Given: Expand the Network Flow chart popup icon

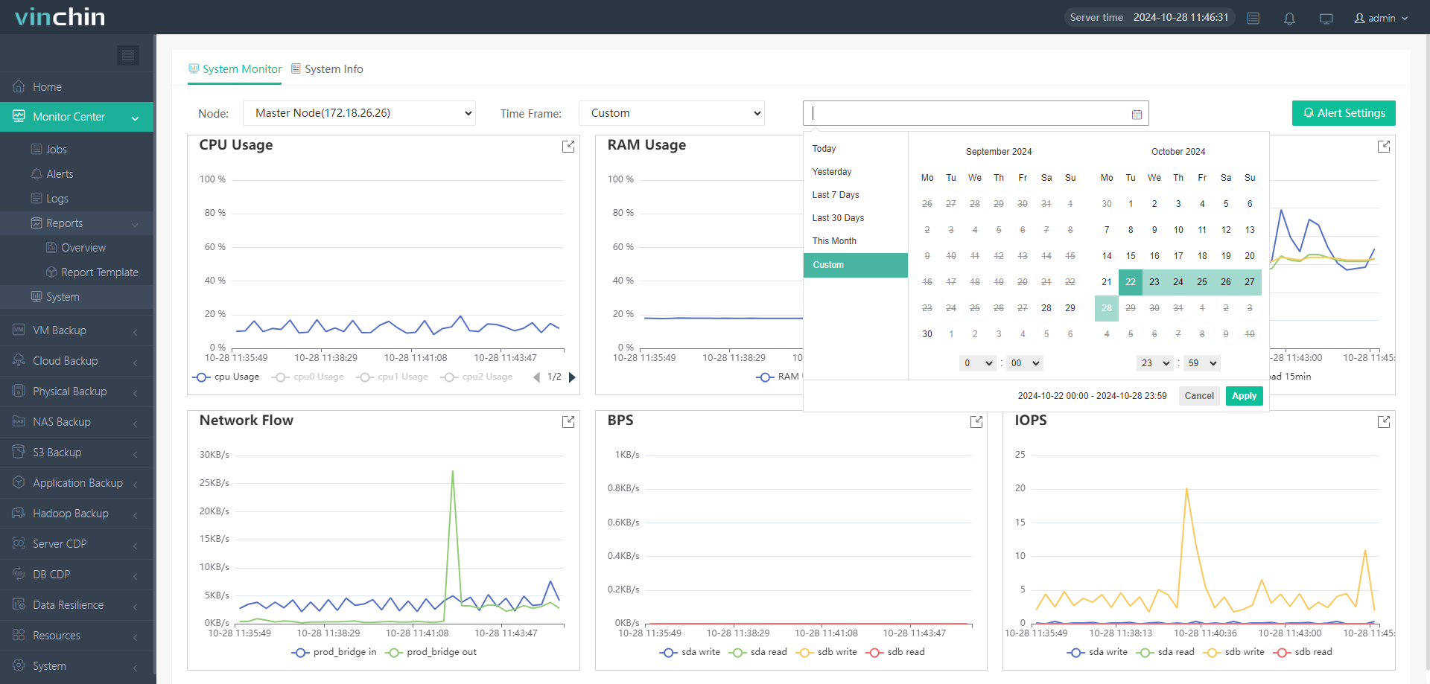Looking at the screenshot, I should [568, 422].
